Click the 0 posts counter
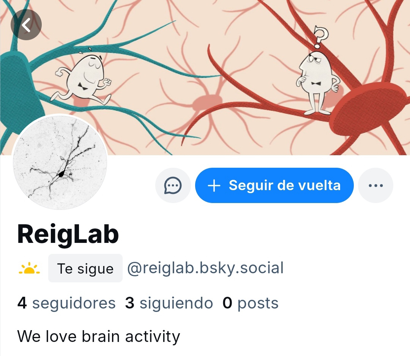This screenshot has width=410, height=356. [251, 303]
